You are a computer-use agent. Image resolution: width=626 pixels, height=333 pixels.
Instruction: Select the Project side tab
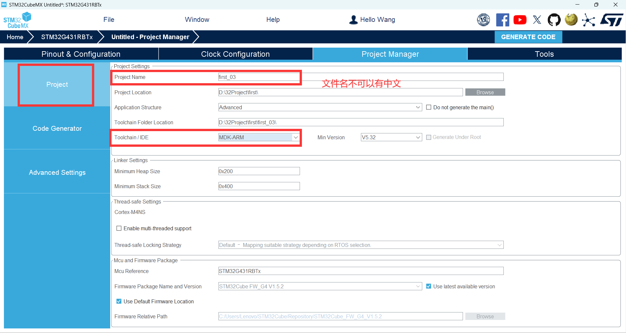click(x=57, y=84)
